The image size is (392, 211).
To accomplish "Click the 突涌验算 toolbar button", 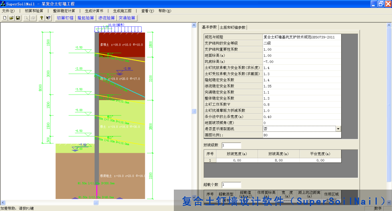I will pos(127,18).
